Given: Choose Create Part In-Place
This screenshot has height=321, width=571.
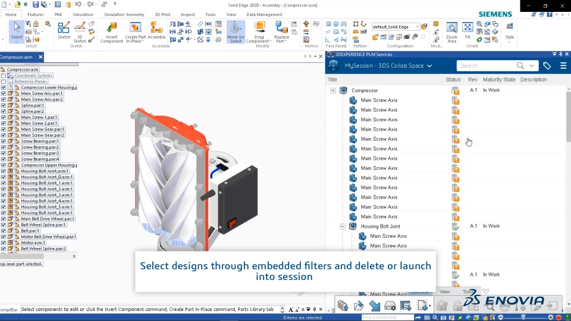Looking at the screenshot, I should [135, 32].
